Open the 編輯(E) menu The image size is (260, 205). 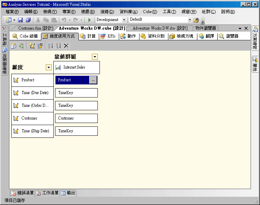31,12
